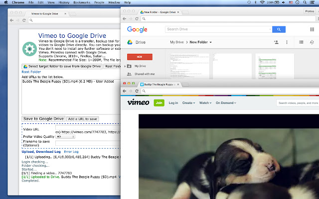Open the File menu
319x199 pixels.
pyautogui.click(x=31, y=2)
